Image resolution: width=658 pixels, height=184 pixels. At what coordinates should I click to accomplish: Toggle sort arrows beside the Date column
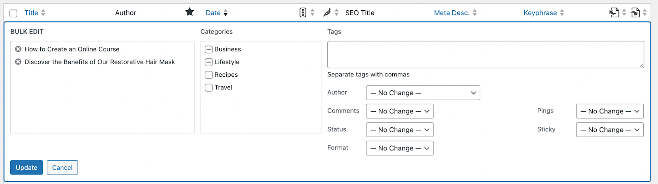click(225, 13)
